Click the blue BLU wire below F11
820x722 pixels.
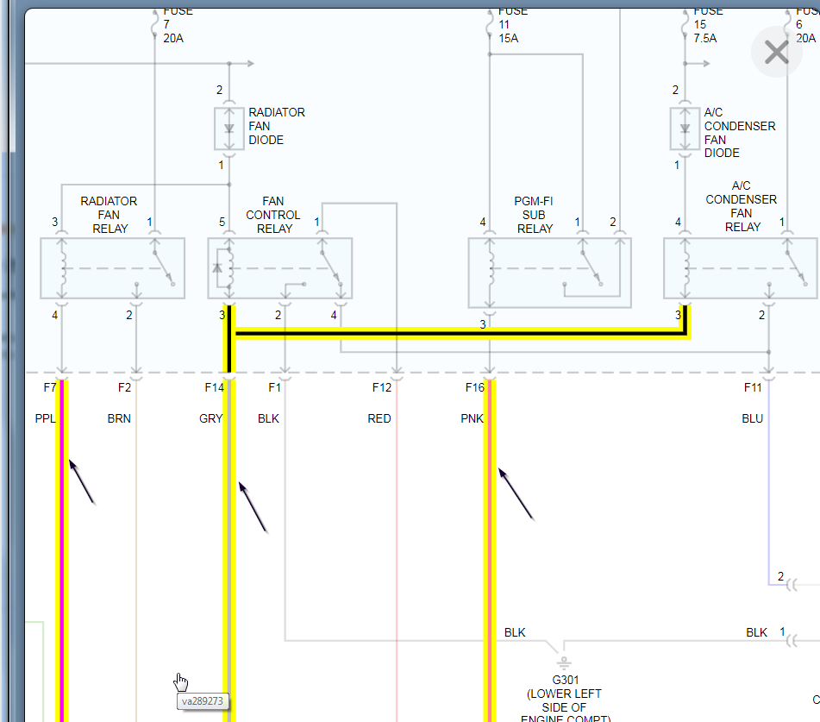(768, 500)
